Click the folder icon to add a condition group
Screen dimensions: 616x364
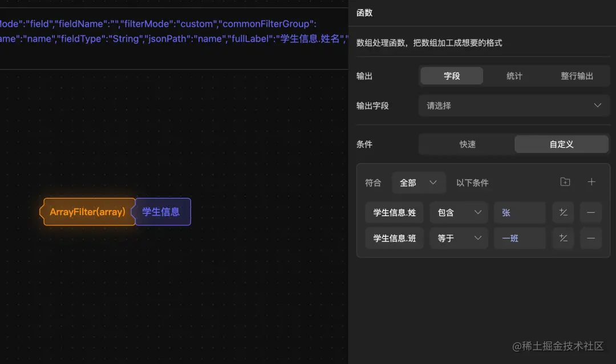(565, 181)
